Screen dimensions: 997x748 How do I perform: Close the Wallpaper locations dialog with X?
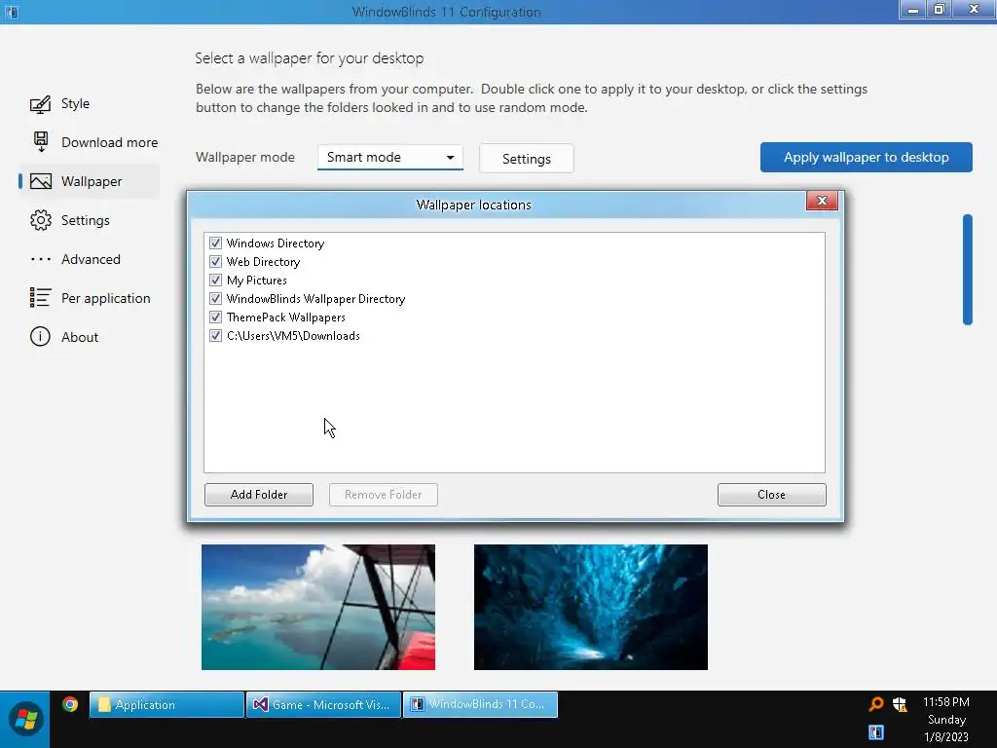(x=822, y=201)
